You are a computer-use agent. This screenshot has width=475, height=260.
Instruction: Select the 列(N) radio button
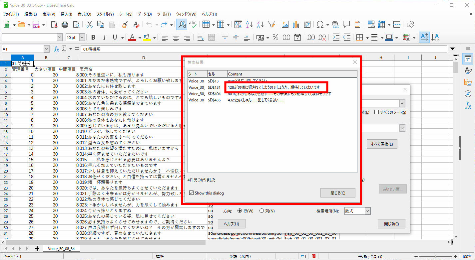[x=262, y=211]
